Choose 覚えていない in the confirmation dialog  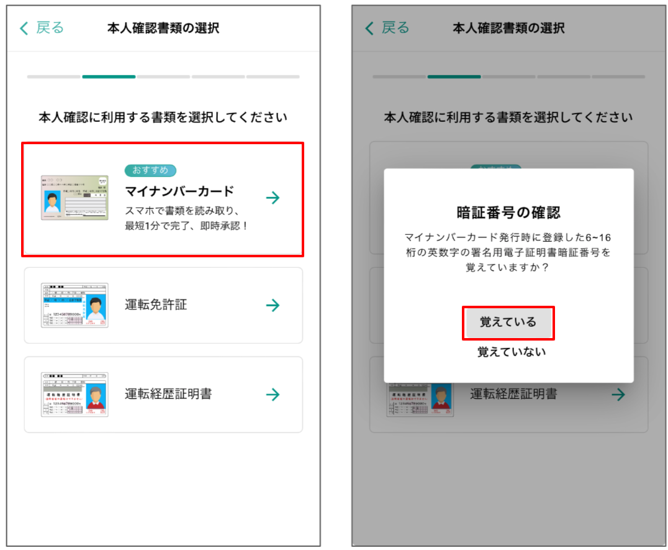[x=508, y=350]
